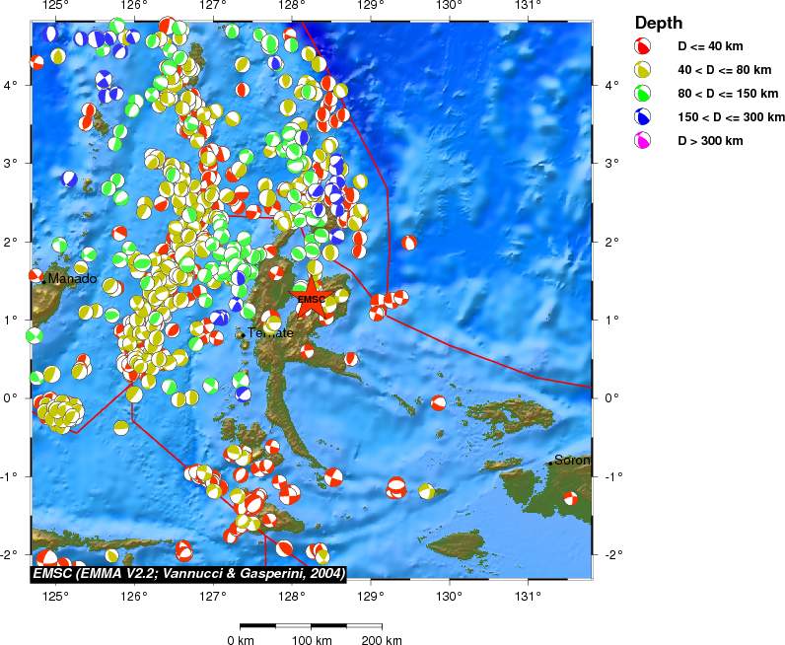Viewport: 785px width, 645px height.
Task: Click the red EMSC star epicenter marker
Action: point(312,300)
